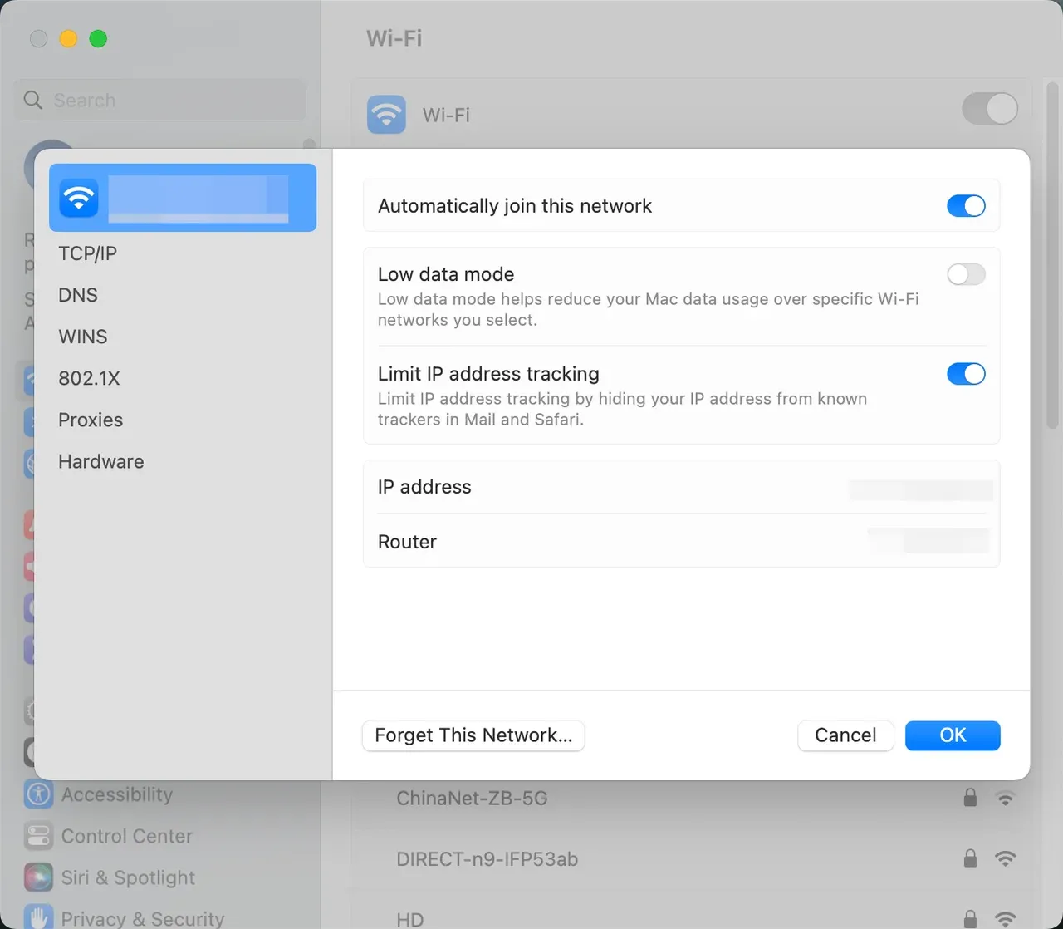Select the HD network
1063x929 pixels.
coord(409,919)
